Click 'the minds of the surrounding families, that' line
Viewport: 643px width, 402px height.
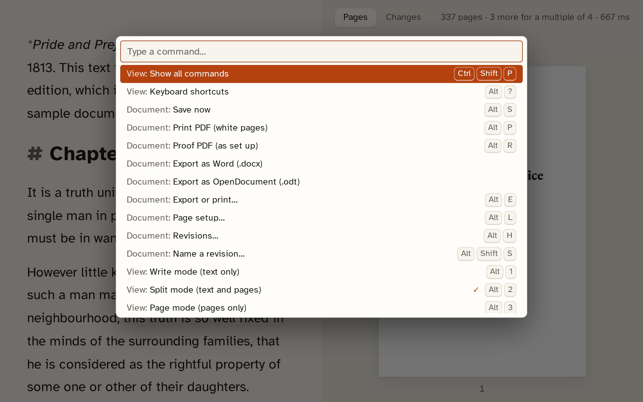pos(153,341)
